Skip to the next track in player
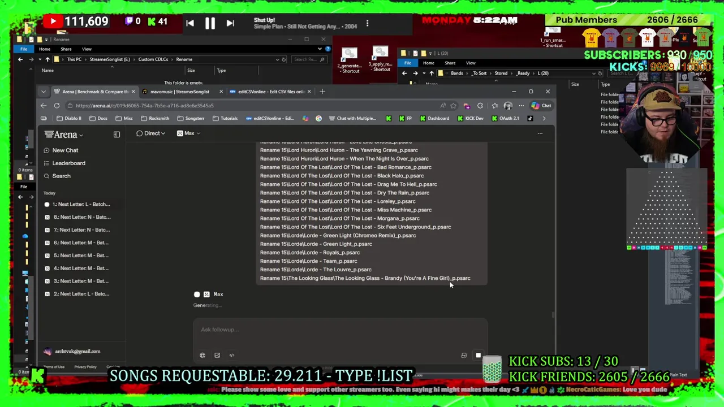Viewport: 724px width, 407px height. (230, 23)
